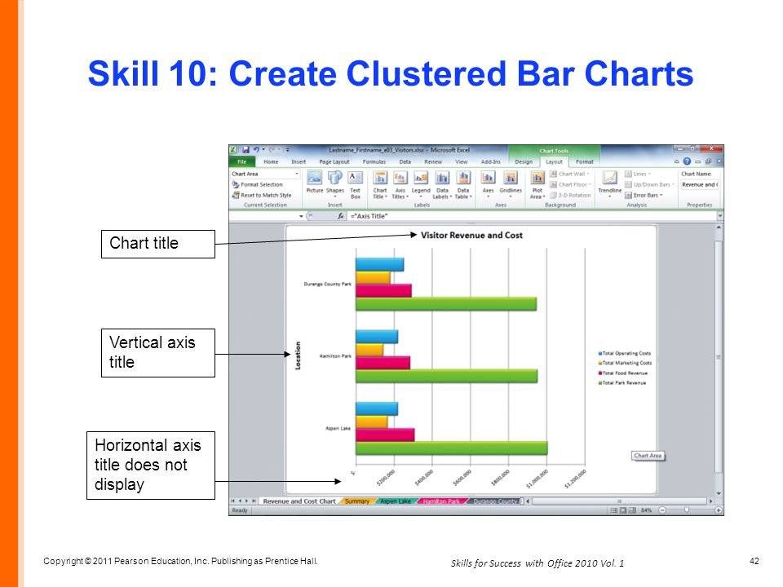The width and height of the screenshot is (783, 587).
Task: Click the green Aspen Lake Total Park Revenue bar
Action: (451, 448)
